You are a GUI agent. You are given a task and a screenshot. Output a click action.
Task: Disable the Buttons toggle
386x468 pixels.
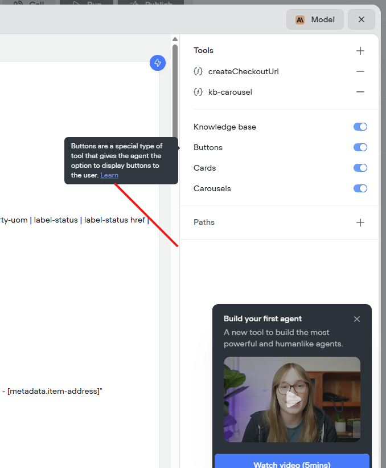[x=360, y=147]
